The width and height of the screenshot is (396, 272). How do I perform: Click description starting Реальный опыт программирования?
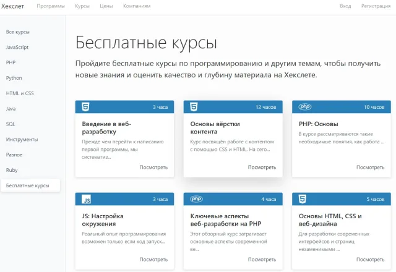tap(124, 237)
